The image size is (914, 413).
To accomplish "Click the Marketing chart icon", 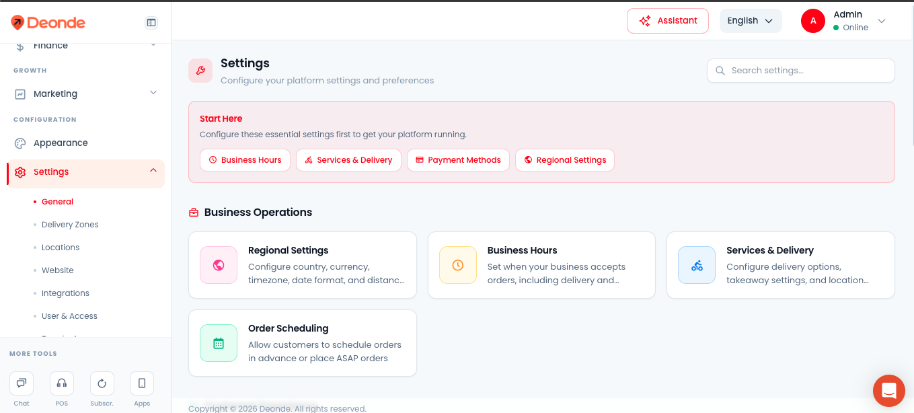I will click(x=20, y=94).
